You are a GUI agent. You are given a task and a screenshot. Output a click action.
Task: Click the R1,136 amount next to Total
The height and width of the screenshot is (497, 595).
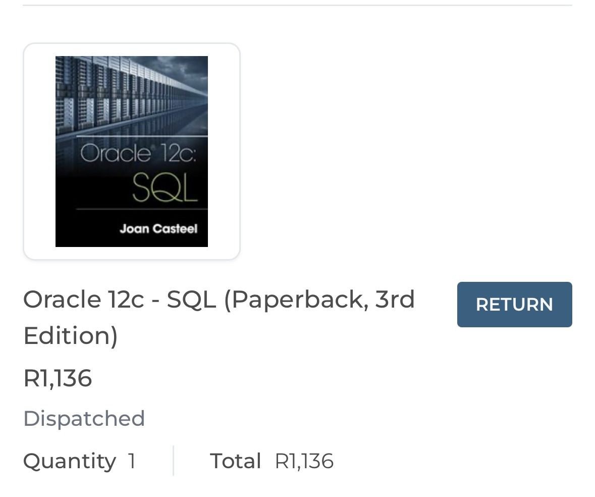coord(304,461)
